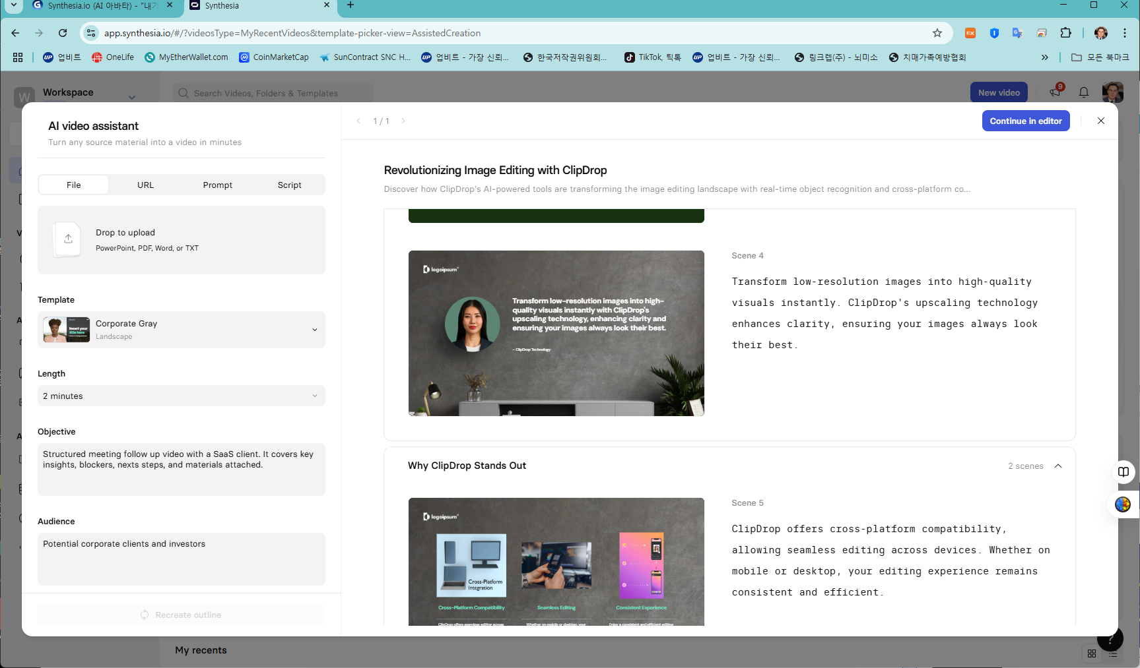This screenshot has height=668, width=1140.
Task: Click the 2 scenes label
Action: coord(1025,466)
